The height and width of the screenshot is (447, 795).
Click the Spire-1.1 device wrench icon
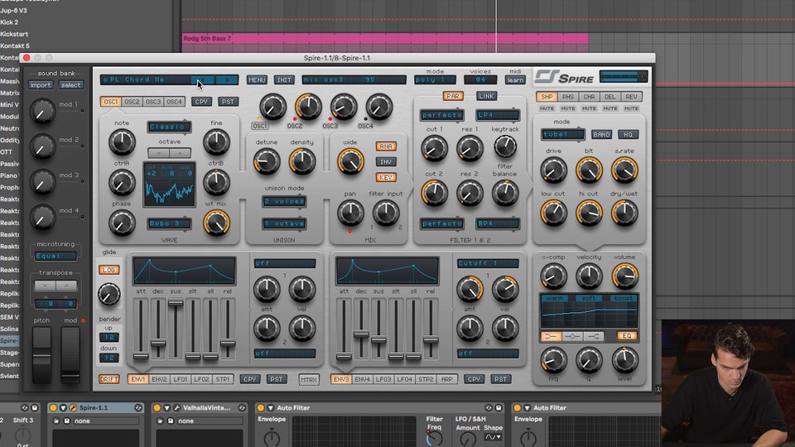coord(73,407)
